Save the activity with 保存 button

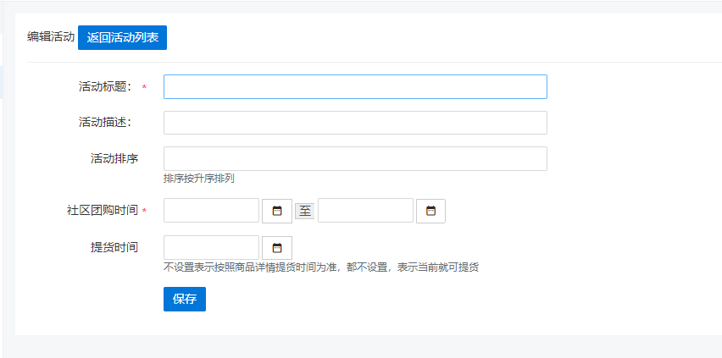click(x=185, y=299)
